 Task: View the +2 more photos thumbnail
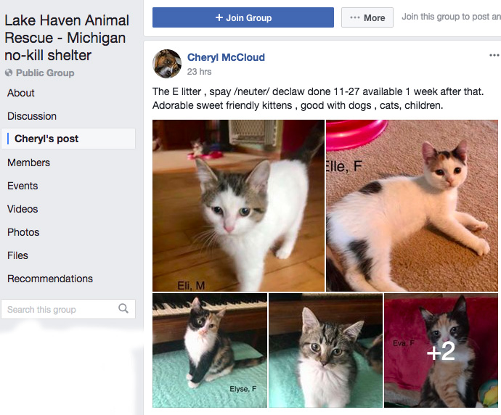441,350
